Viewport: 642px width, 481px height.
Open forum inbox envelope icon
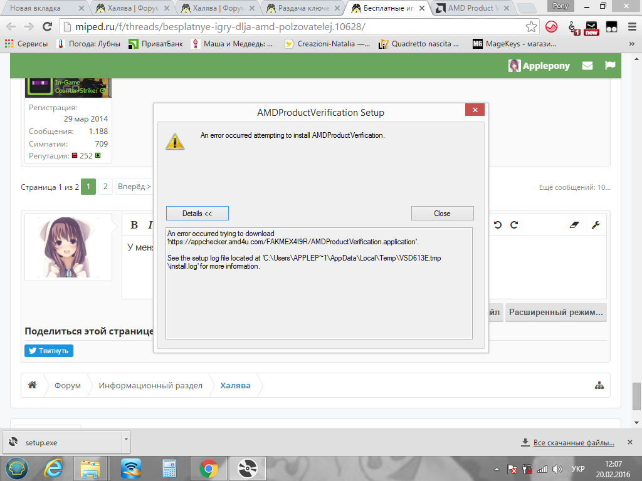pyautogui.click(x=587, y=65)
